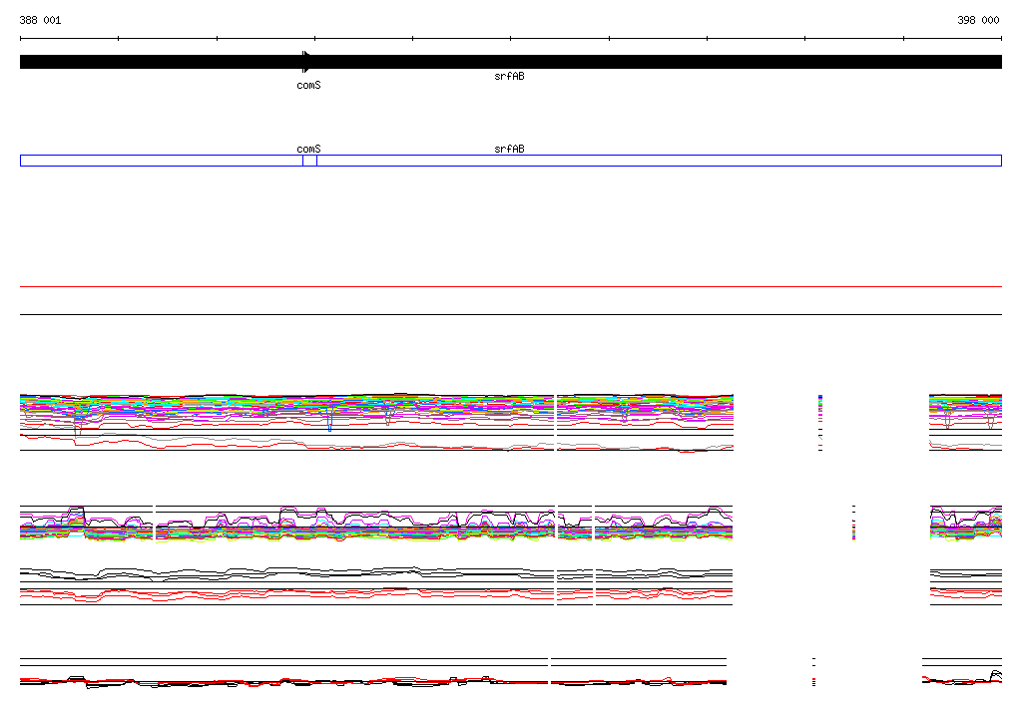Screen dimensions: 1022x712
Task: Click the rightmost tick mark on the coordinate ruler
Action: pos(1001,39)
